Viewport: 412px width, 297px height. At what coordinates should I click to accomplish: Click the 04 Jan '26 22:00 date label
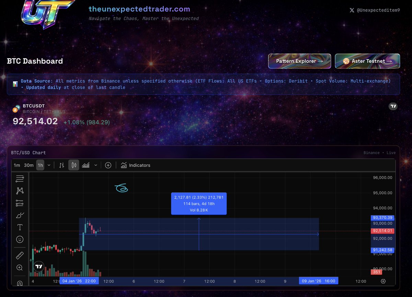(x=79, y=281)
